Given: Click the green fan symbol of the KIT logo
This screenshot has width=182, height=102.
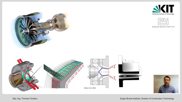Looking at the screenshot, I should pyautogui.click(x=156, y=9).
